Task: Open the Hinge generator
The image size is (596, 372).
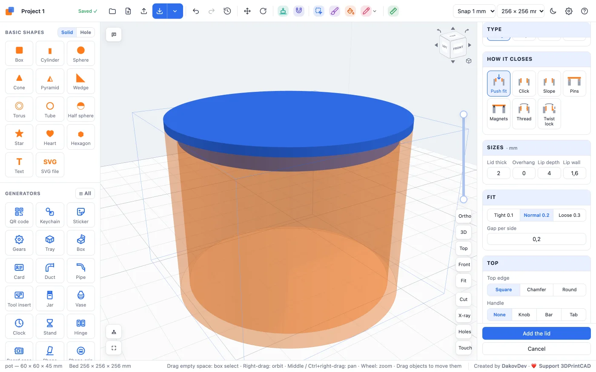Action: (81, 327)
